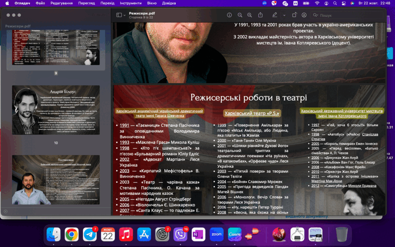Screen dimensions: 395x247
Task: Toggle the sidebar view button
Action: click(119, 15)
